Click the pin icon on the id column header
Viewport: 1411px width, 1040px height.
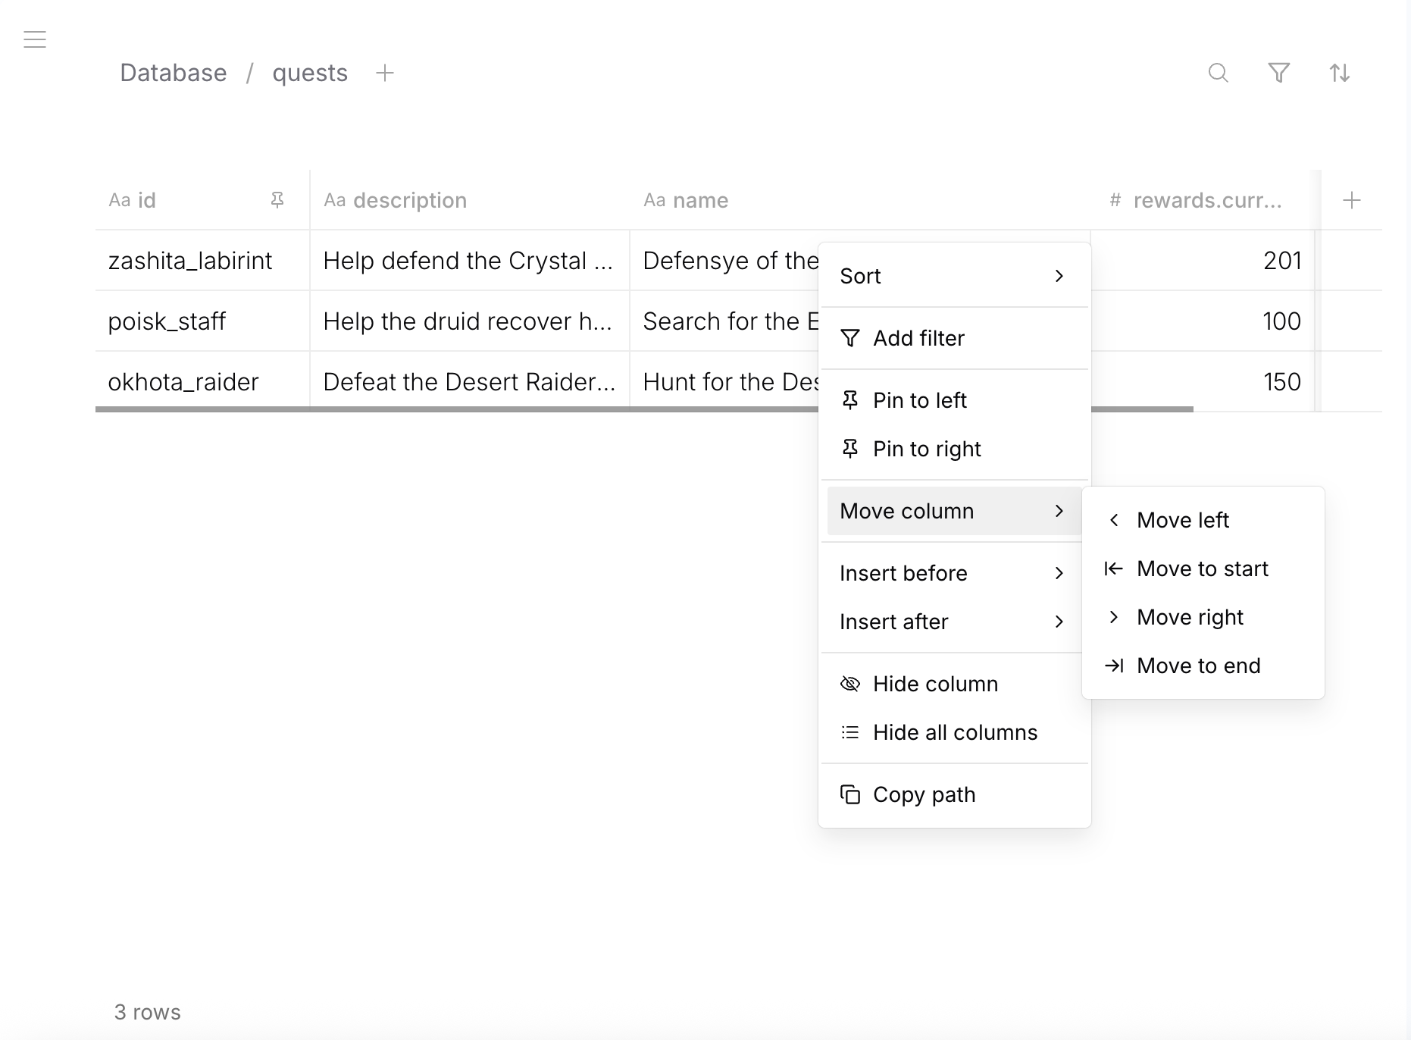point(278,199)
